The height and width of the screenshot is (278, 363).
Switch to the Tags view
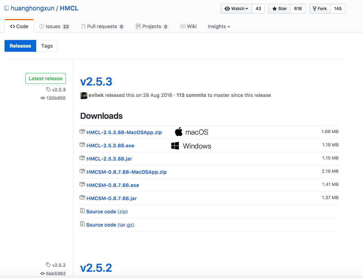[x=47, y=46]
